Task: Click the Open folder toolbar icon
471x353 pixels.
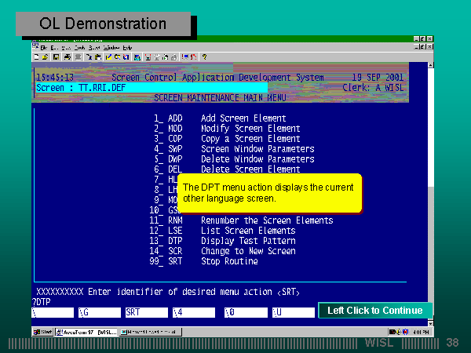Action: [46, 57]
